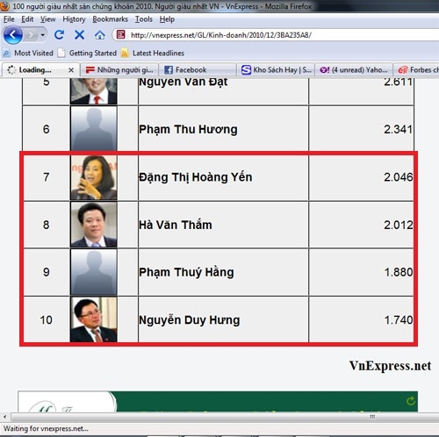Click the Firefox logo in the title bar
Image resolution: width=439 pixels, height=437 pixels.
(4, 5)
